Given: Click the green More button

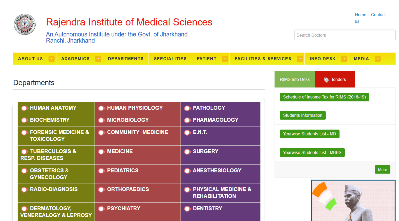Looking at the screenshot, I should (x=382, y=170).
